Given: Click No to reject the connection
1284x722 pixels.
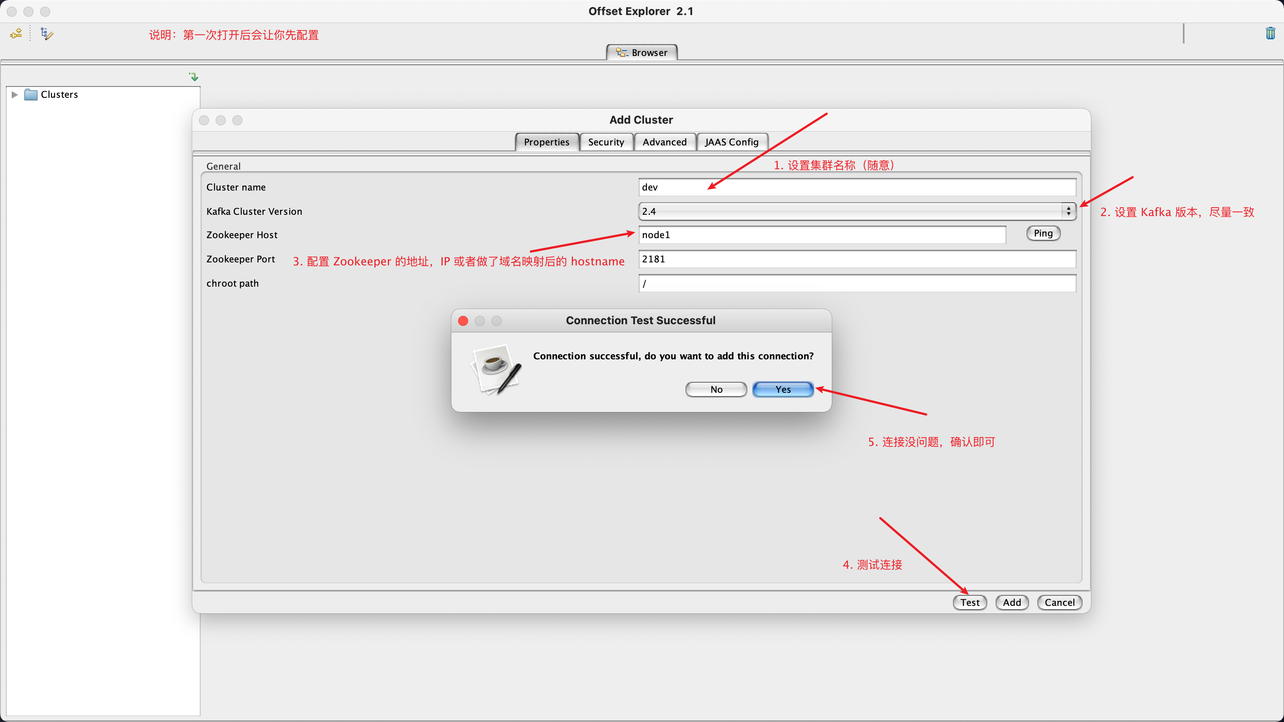Looking at the screenshot, I should tap(716, 389).
